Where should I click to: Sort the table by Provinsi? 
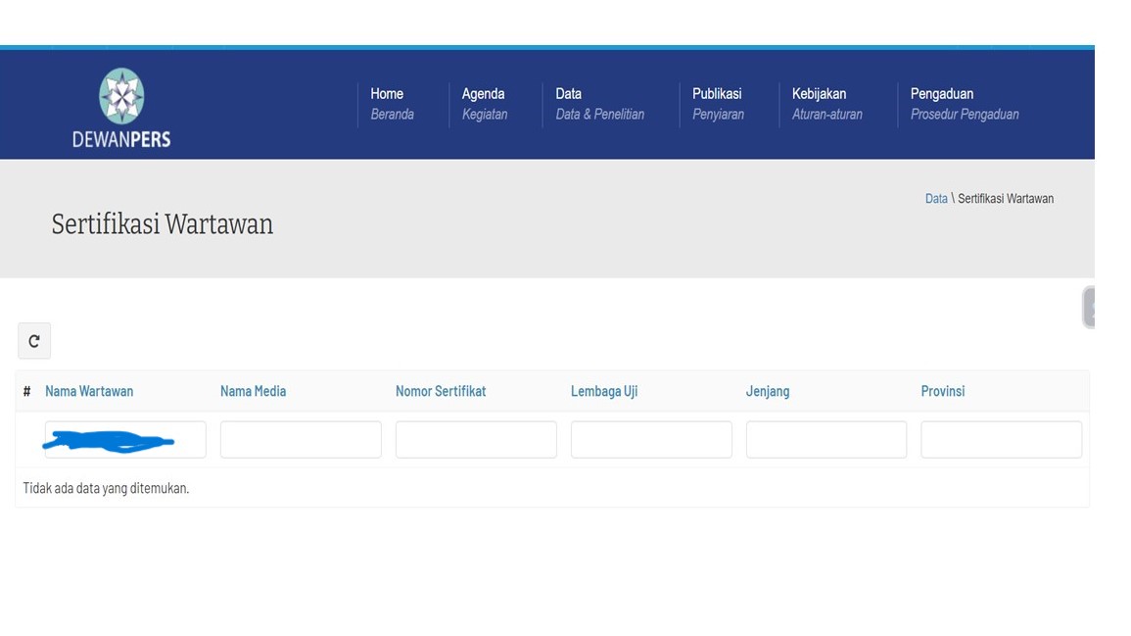[943, 391]
